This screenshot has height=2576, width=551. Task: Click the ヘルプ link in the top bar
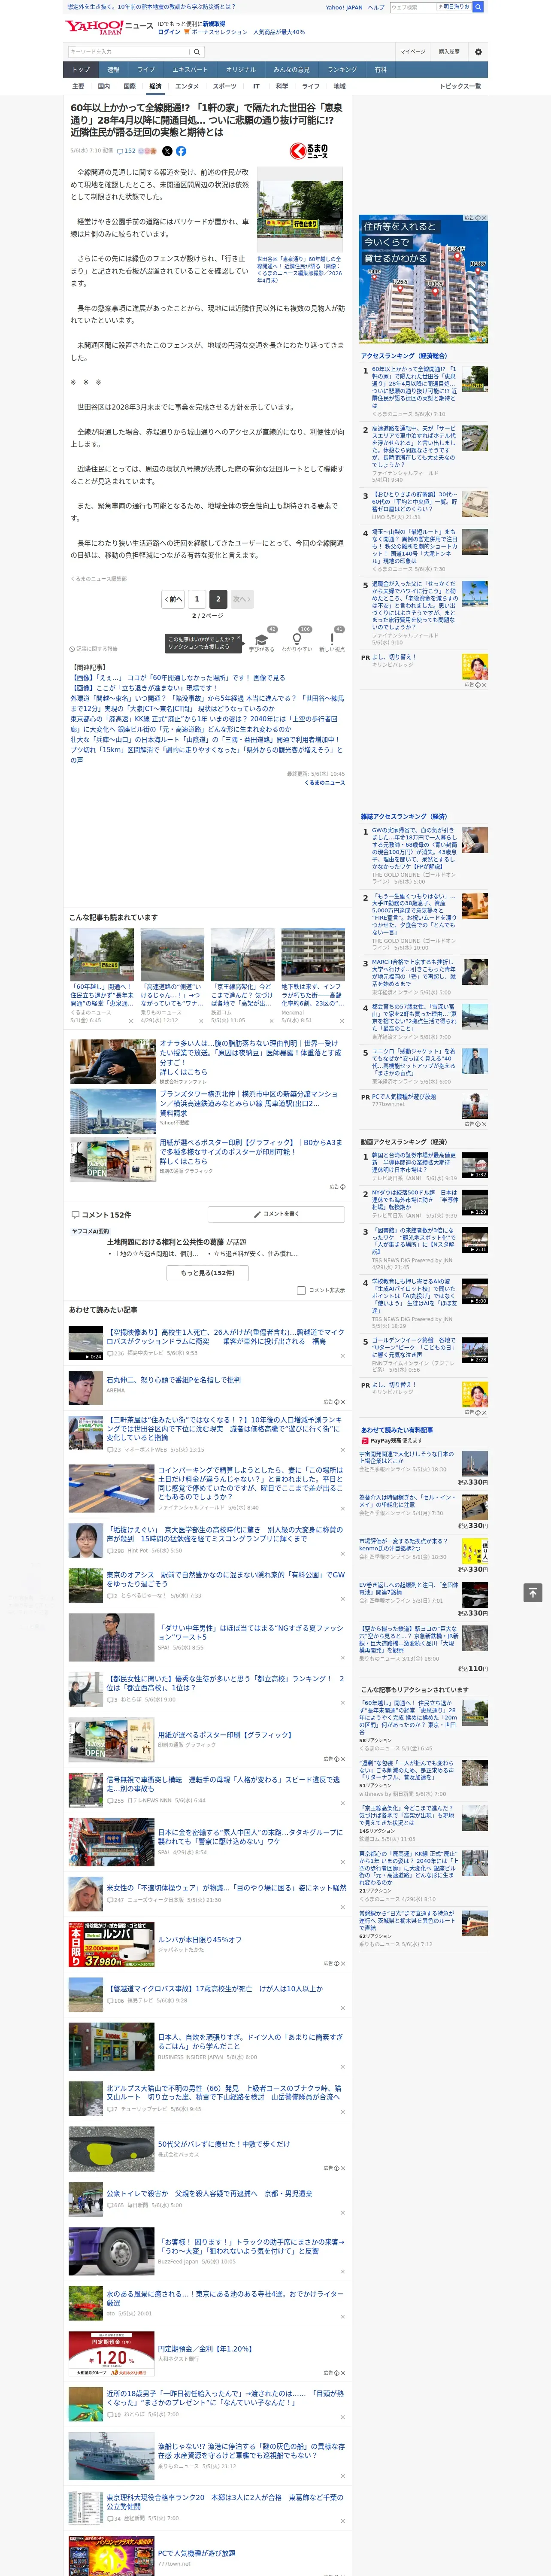[x=375, y=7]
